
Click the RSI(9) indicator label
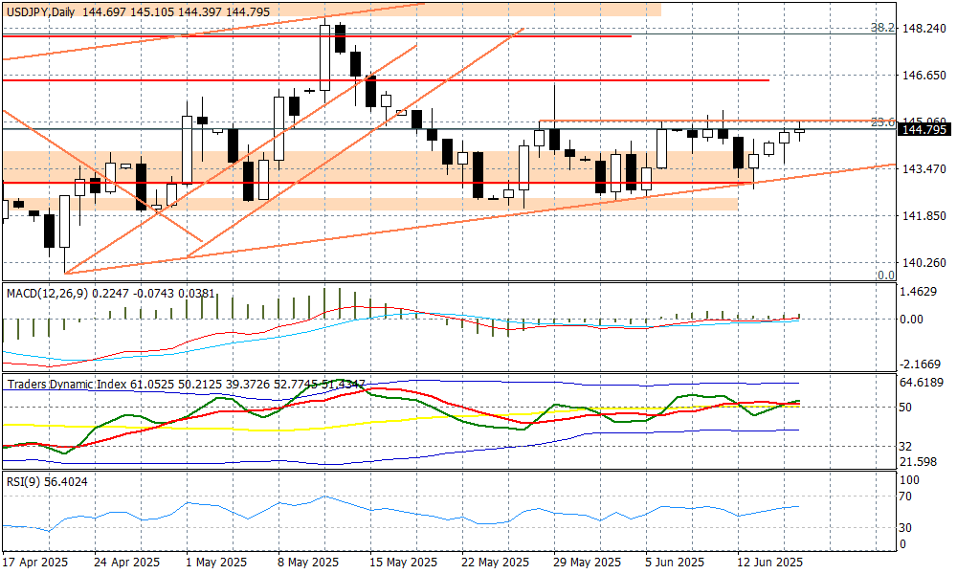point(23,481)
